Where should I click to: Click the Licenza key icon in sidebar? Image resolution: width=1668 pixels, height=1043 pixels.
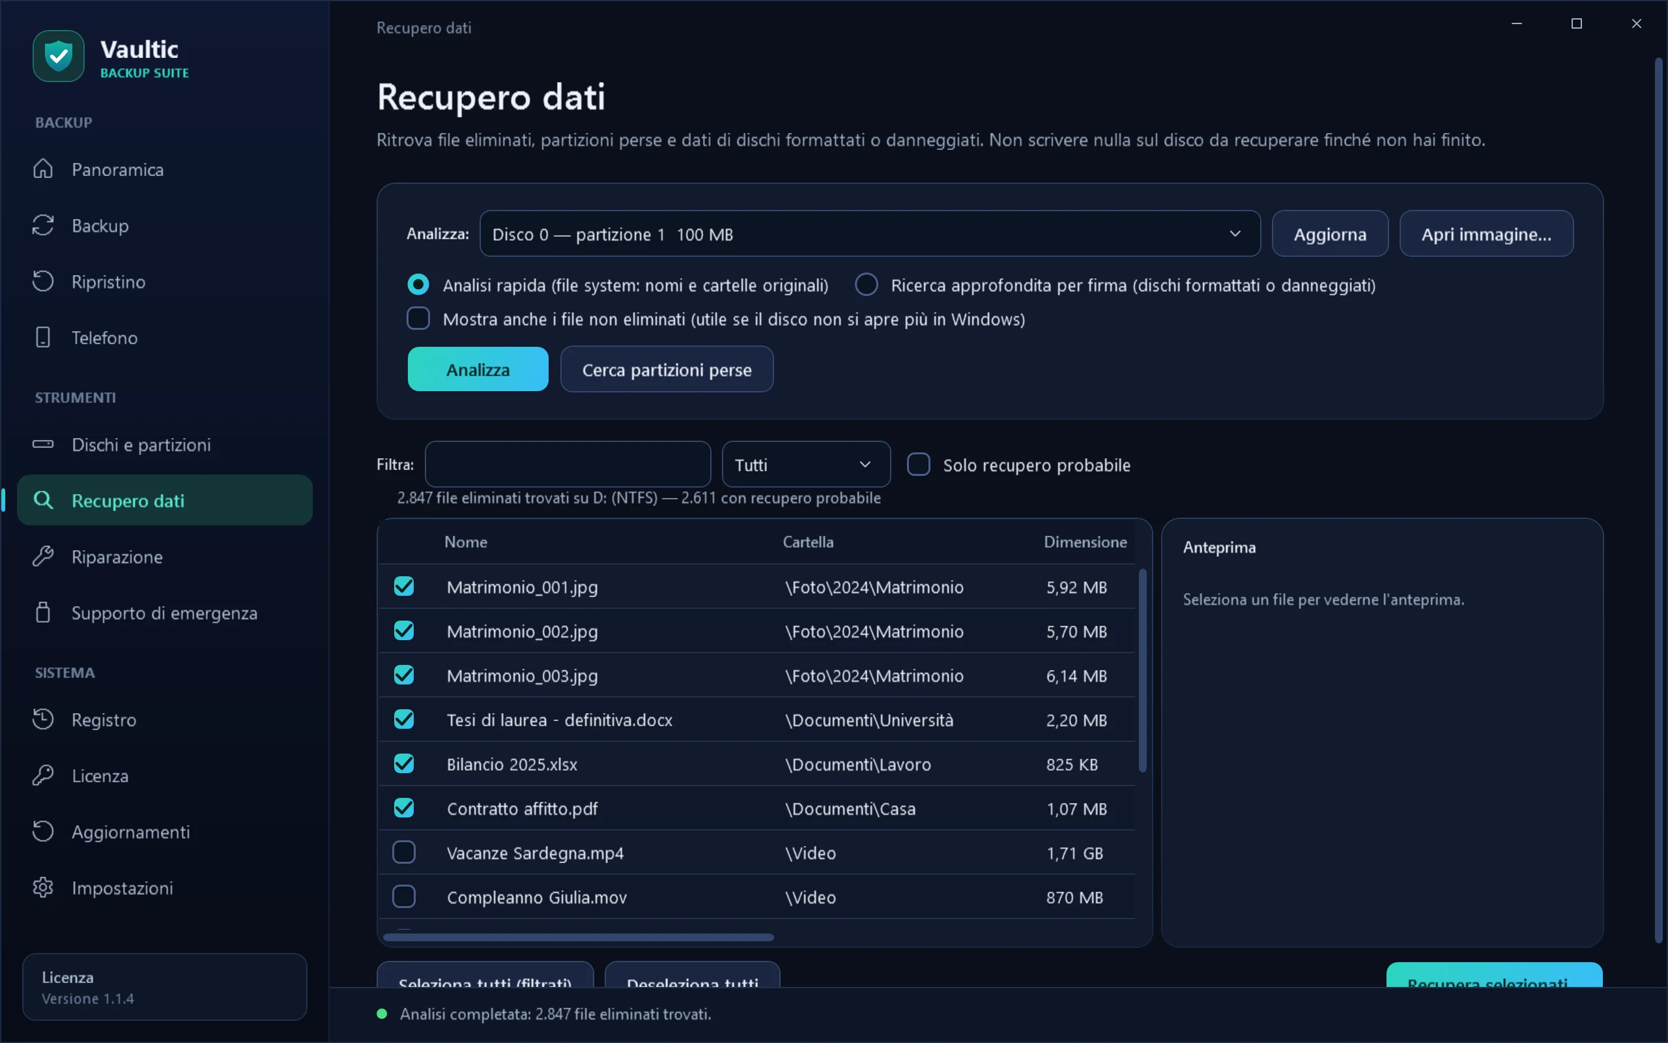coord(43,775)
